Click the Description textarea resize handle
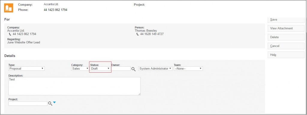The height and width of the screenshot is (115, 307). tap(139, 94)
